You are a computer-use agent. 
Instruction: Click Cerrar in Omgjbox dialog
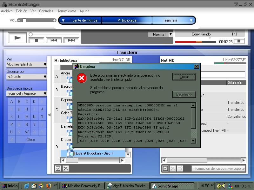(184, 77)
